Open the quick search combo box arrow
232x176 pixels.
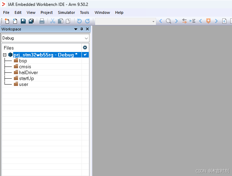click(153, 21)
